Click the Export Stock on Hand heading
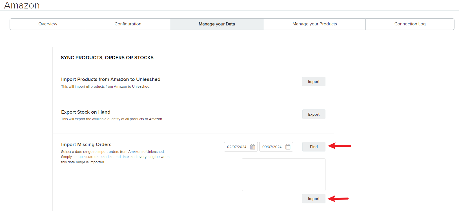The height and width of the screenshot is (211, 459). (x=86, y=112)
